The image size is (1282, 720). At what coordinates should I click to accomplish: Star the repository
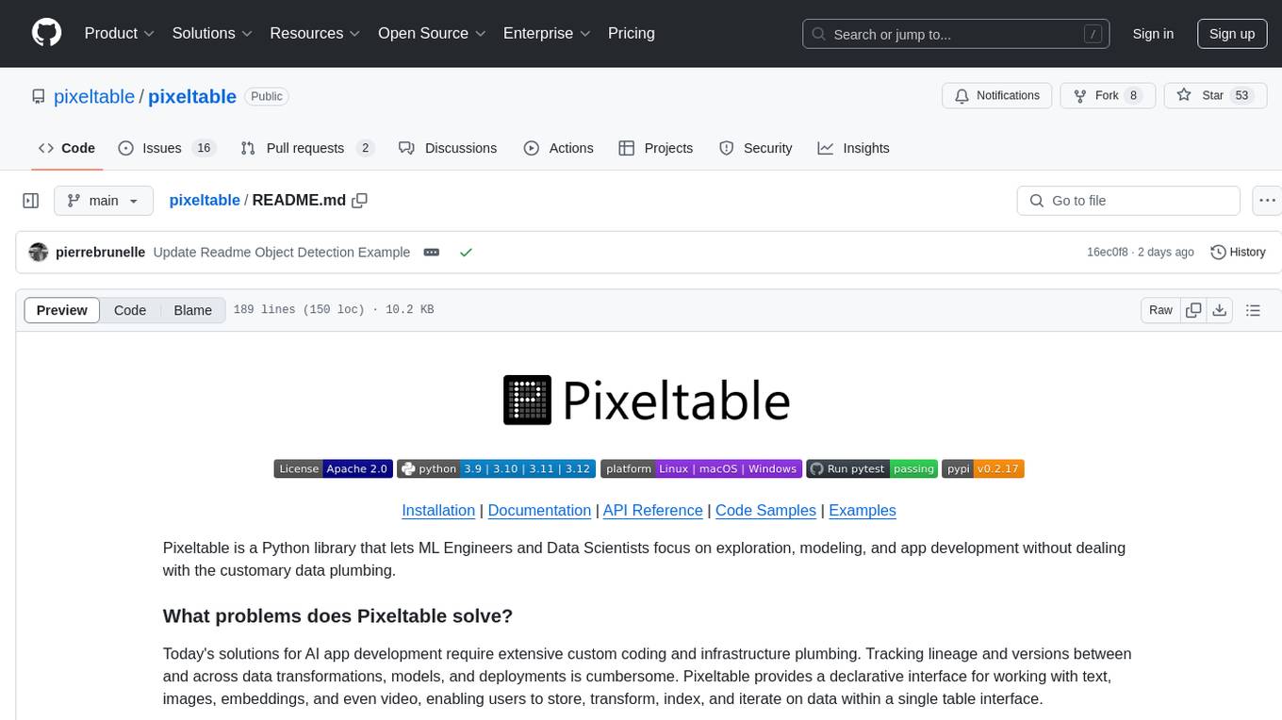coord(1215,95)
